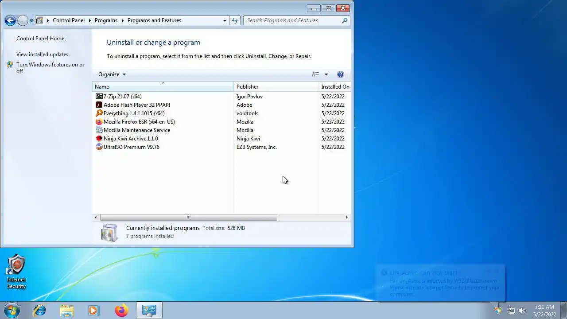
Task: Click the Internet Security notification balloon
Action: tap(441, 284)
